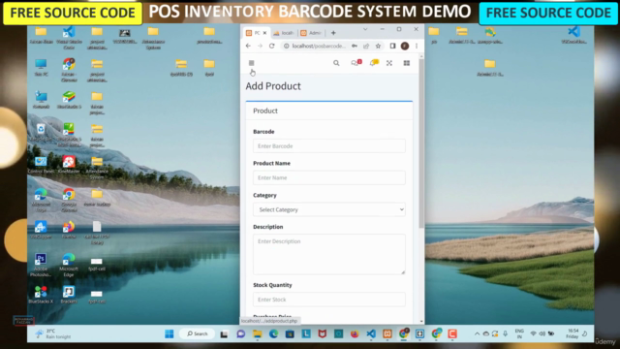Click the browser forward arrow

(x=260, y=46)
